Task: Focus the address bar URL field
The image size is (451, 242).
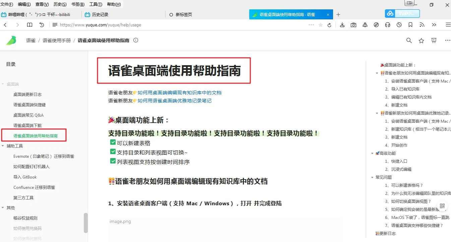Action: click(181, 25)
